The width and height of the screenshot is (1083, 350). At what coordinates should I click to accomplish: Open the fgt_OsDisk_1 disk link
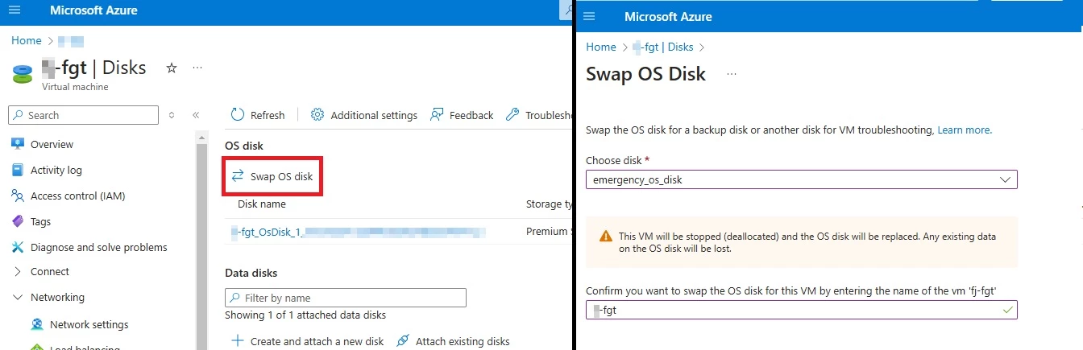click(x=359, y=233)
